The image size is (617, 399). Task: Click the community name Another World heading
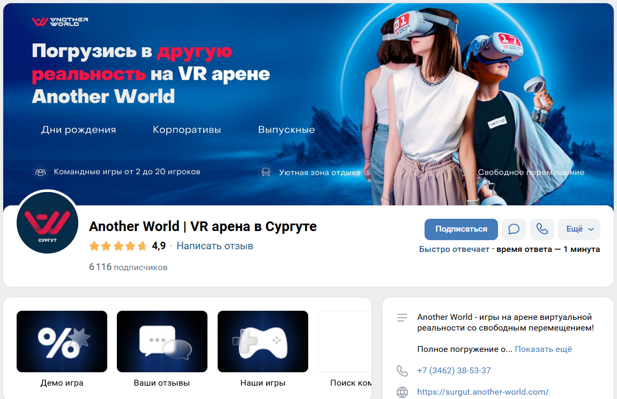[203, 227]
